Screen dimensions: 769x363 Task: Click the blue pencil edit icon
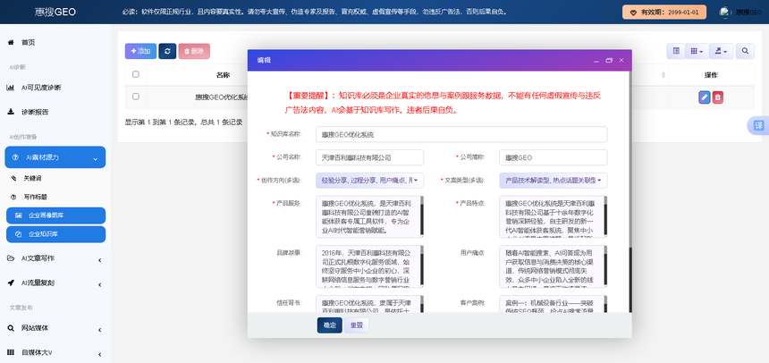tap(705, 97)
